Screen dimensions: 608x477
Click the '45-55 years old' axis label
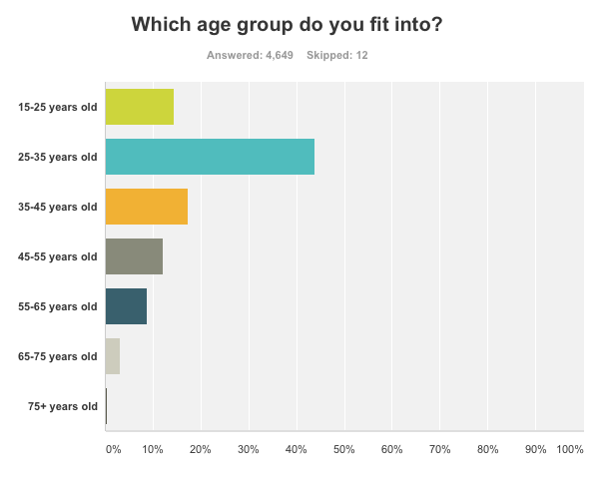point(58,256)
